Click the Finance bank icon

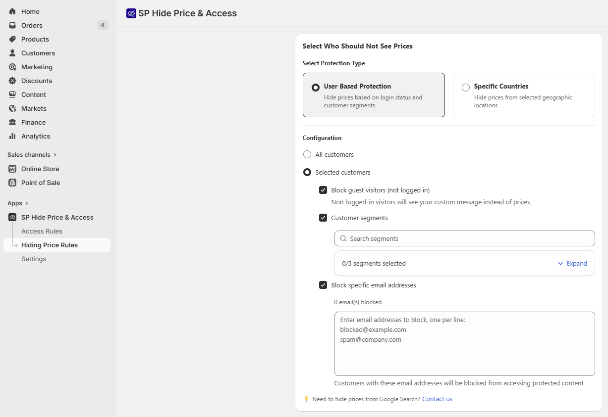[12, 122]
